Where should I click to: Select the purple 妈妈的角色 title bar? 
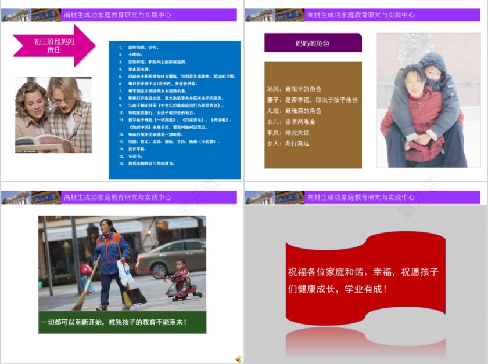[x=314, y=43]
